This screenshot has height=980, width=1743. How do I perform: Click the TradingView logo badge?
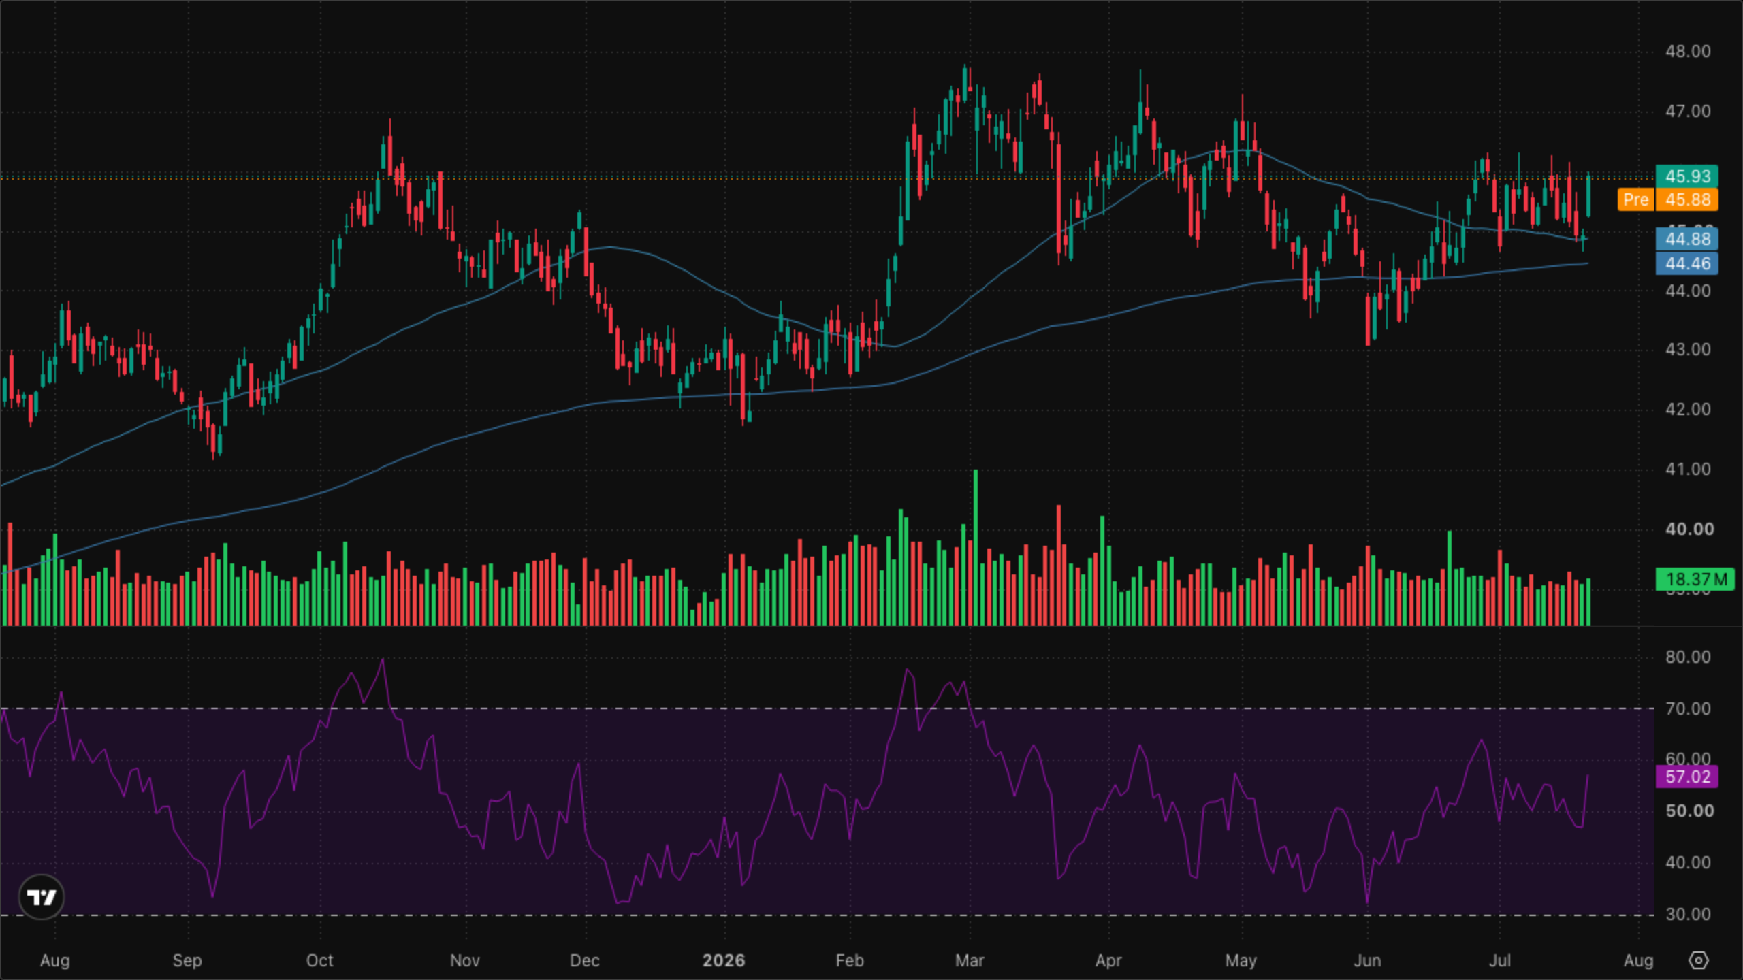(42, 897)
